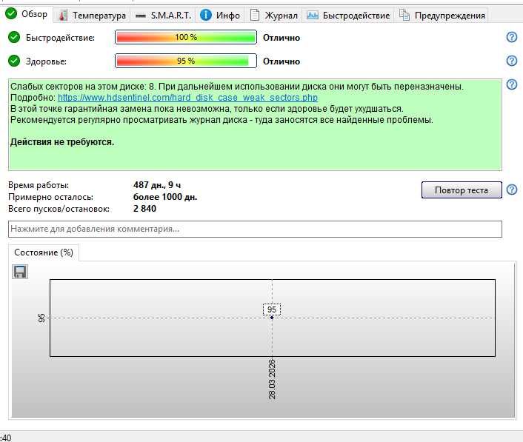Click the document icon on Журнал tab
Viewport: 523px width, 442px height.
pos(255,15)
